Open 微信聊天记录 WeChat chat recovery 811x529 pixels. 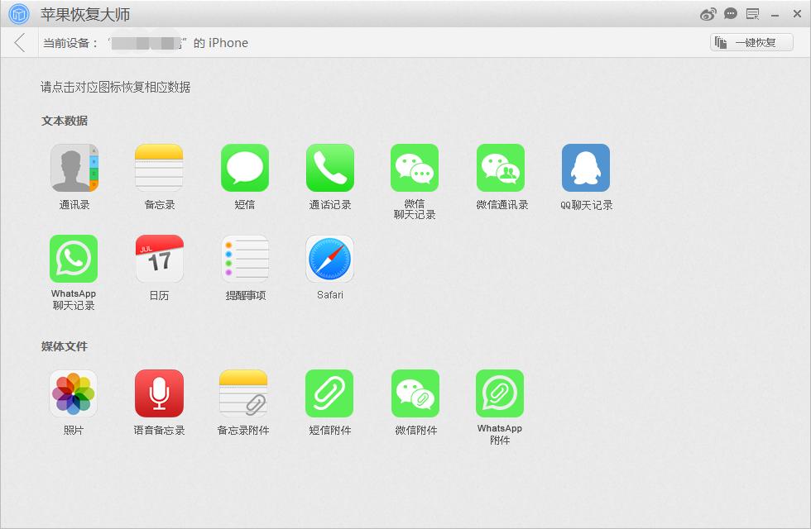[415, 168]
